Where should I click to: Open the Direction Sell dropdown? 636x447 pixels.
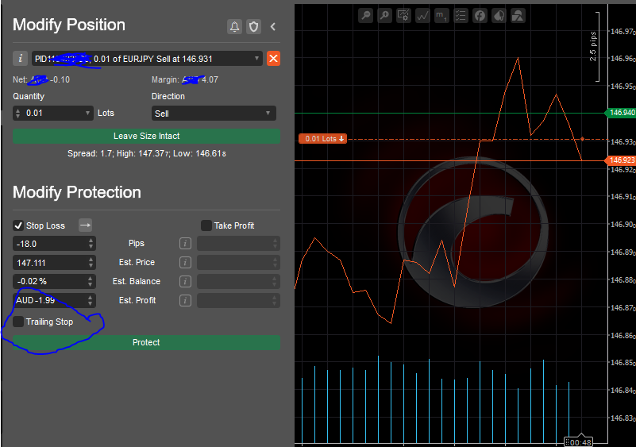pyautogui.click(x=214, y=114)
